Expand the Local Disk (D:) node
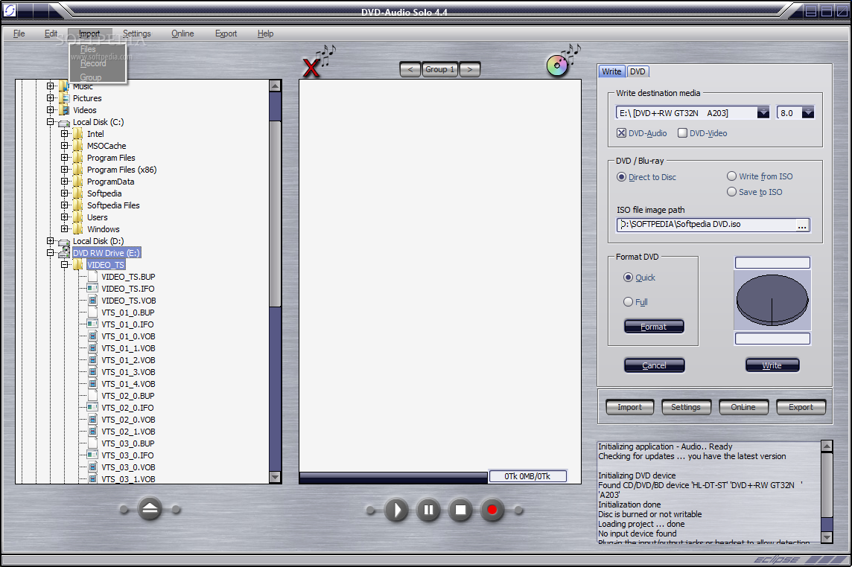 point(50,241)
